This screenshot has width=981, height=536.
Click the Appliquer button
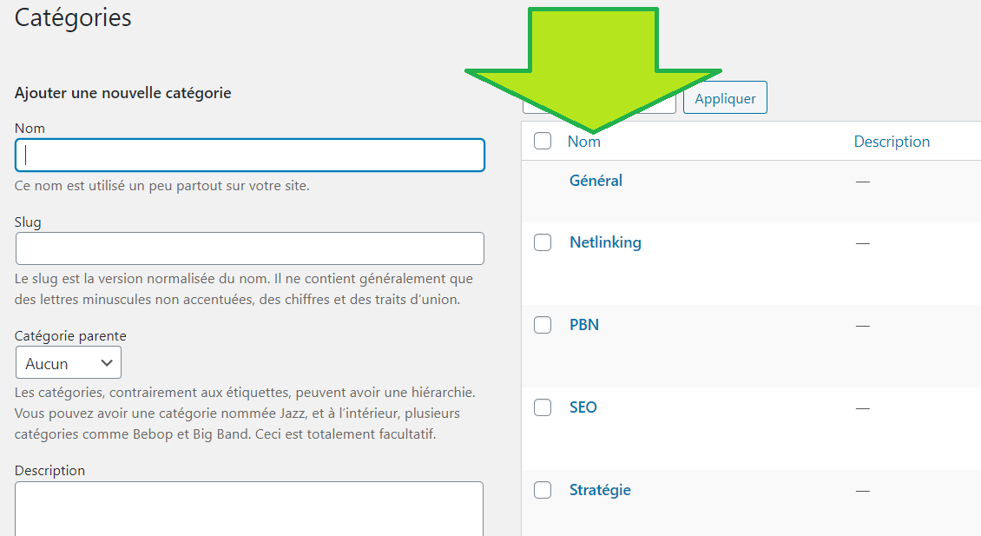point(725,97)
